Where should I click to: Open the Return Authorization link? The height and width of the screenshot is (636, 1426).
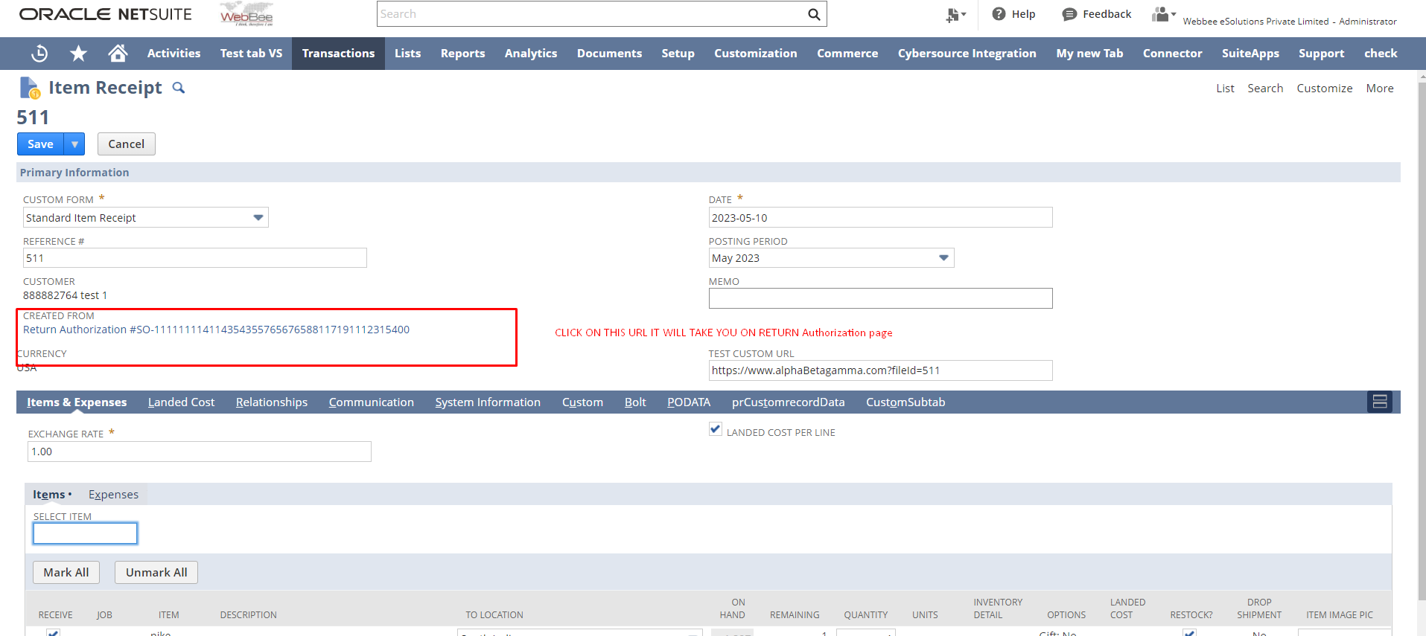[216, 330]
